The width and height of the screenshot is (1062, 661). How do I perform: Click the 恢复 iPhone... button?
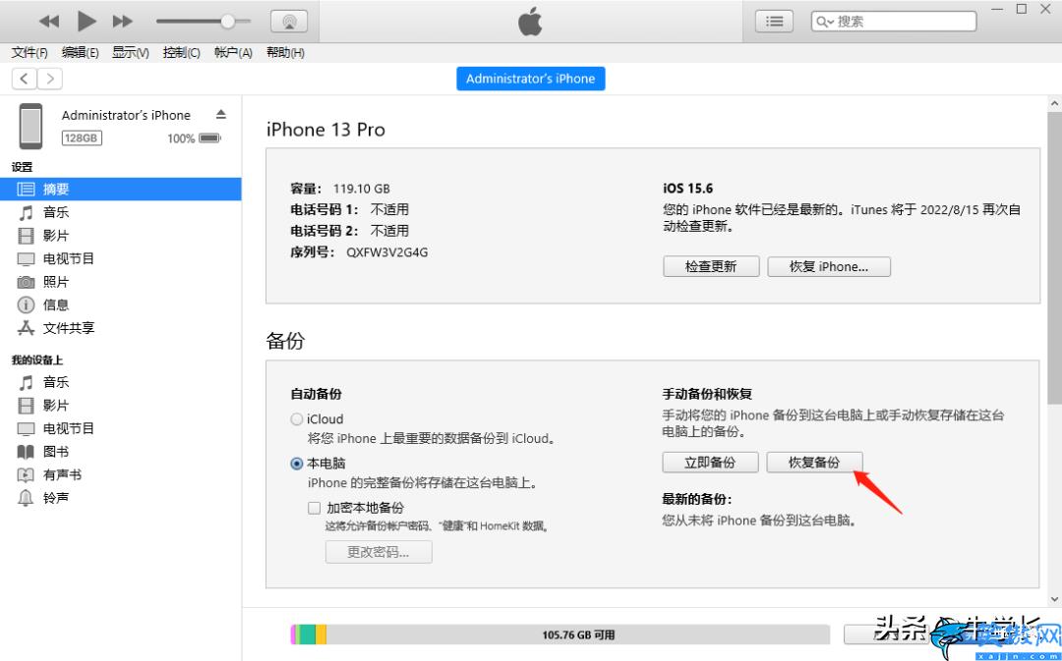(x=829, y=266)
